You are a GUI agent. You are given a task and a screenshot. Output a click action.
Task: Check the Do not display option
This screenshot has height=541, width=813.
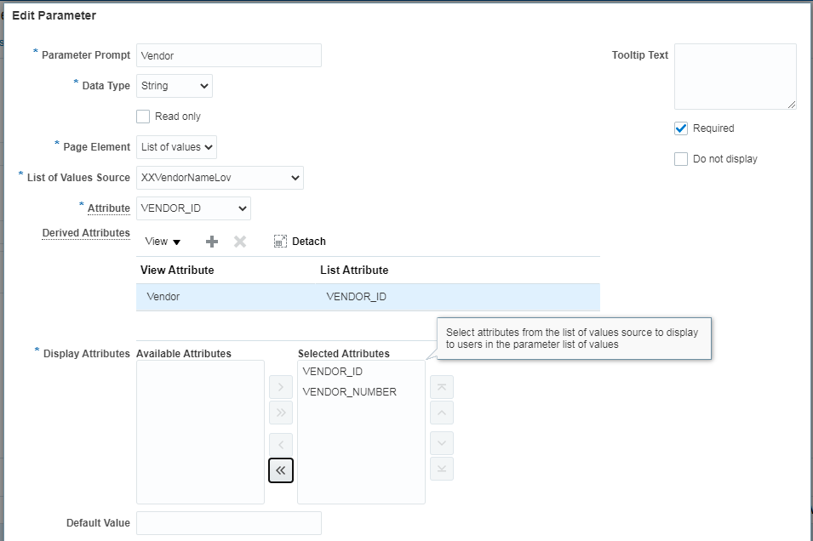(681, 159)
